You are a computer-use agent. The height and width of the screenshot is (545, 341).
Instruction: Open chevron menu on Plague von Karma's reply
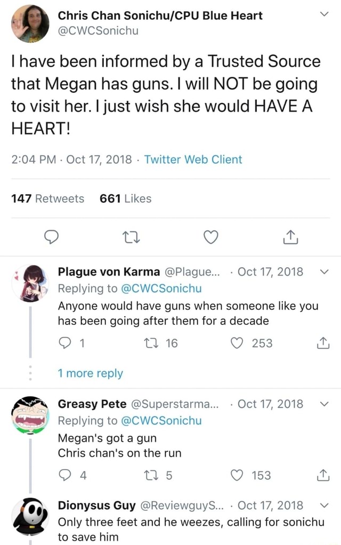tap(323, 272)
